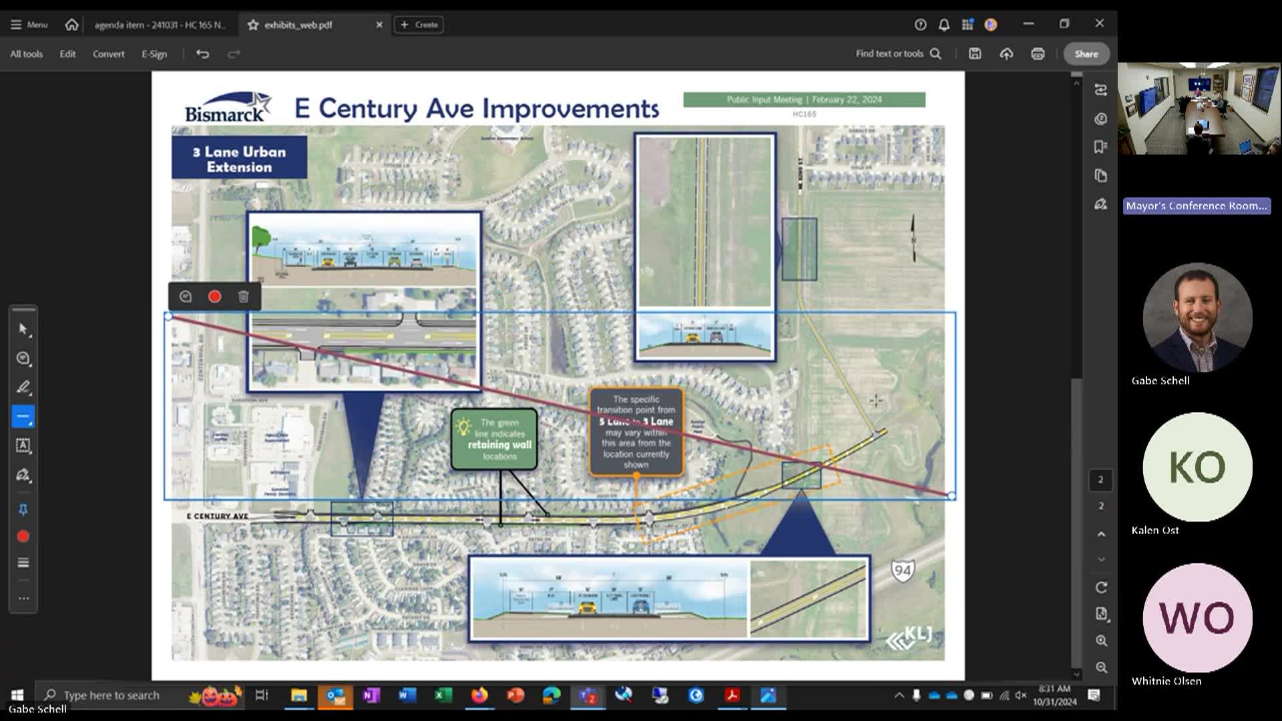Select the highlighter pen tool
Viewport: 1282px width, 721px height.
click(x=23, y=387)
